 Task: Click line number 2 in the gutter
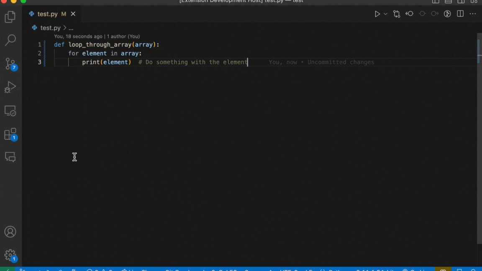(x=39, y=54)
